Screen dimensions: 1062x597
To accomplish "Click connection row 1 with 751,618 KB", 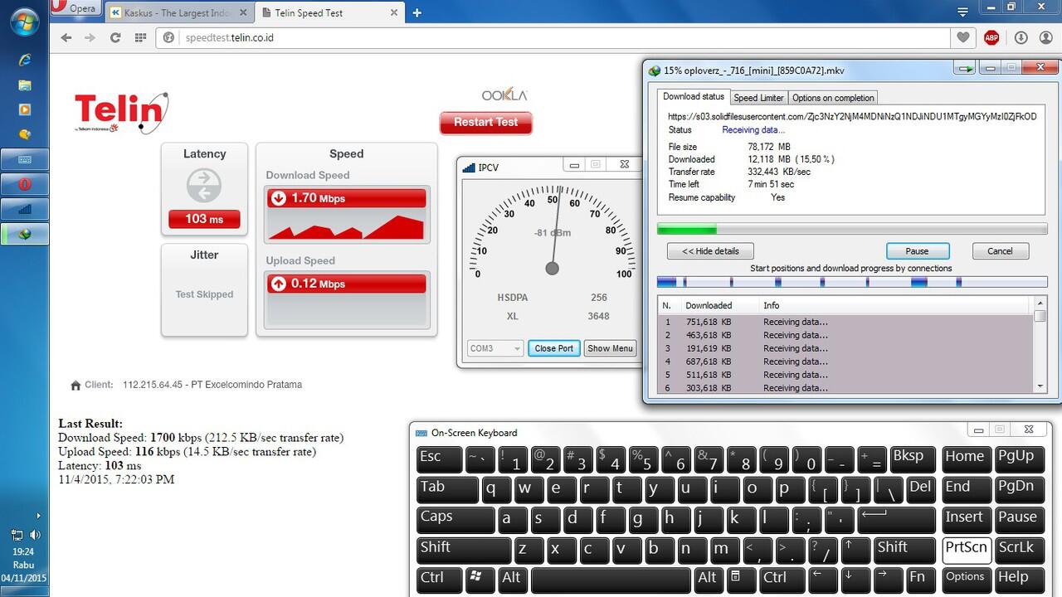I will point(845,322).
